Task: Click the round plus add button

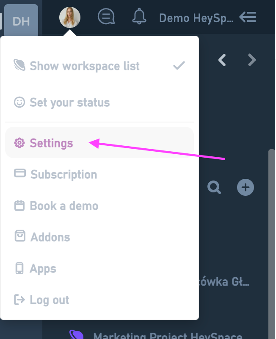Action: coord(246,187)
